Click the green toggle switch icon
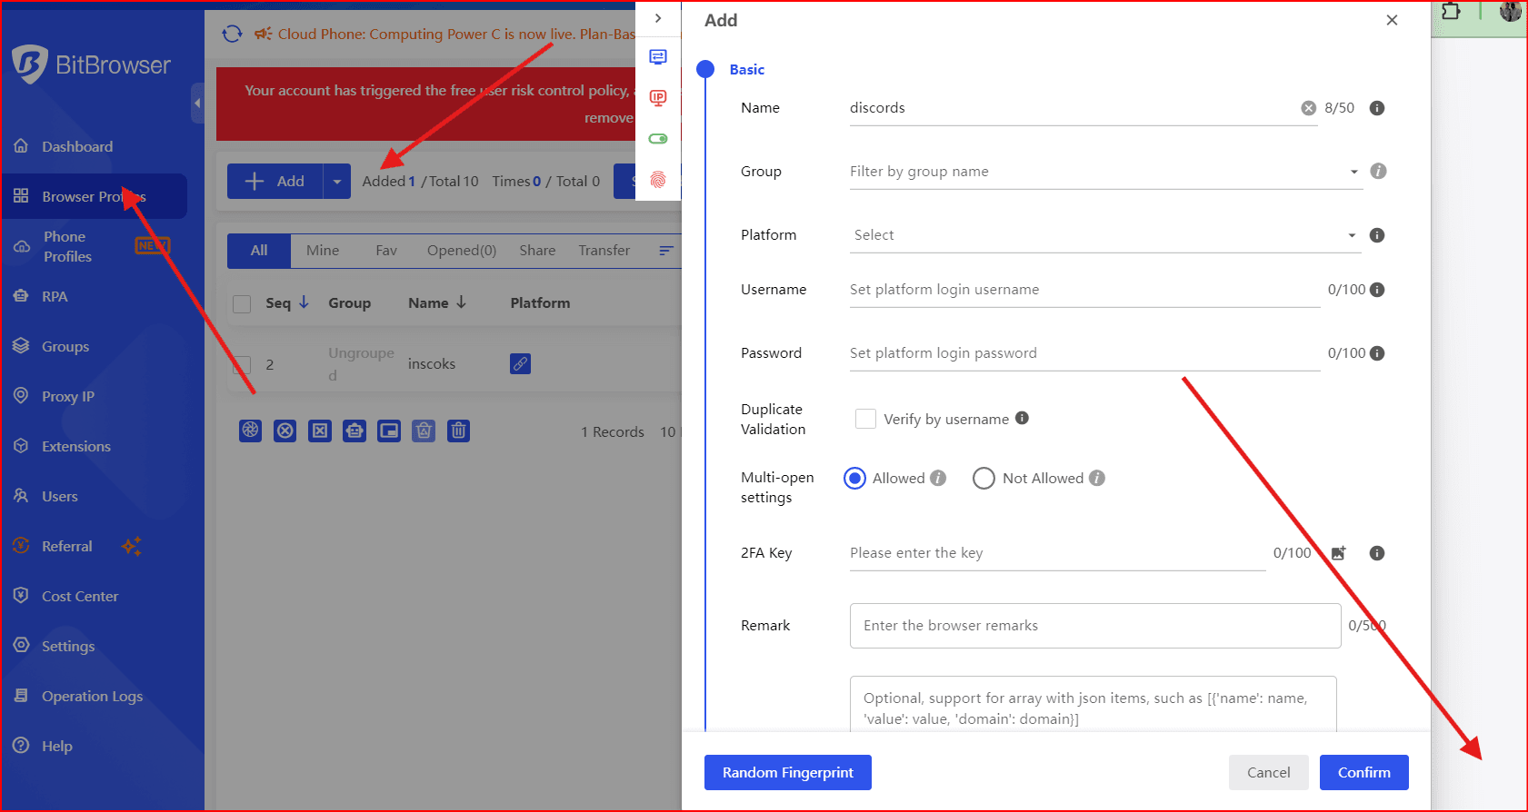Image resolution: width=1528 pixels, height=812 pixels. point(658,139)
